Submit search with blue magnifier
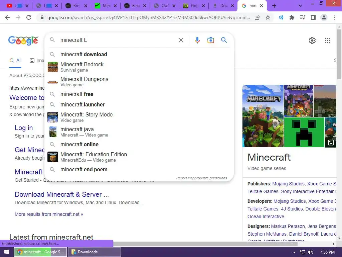Viewport: 342px width, 257px height. pos(224,40)
